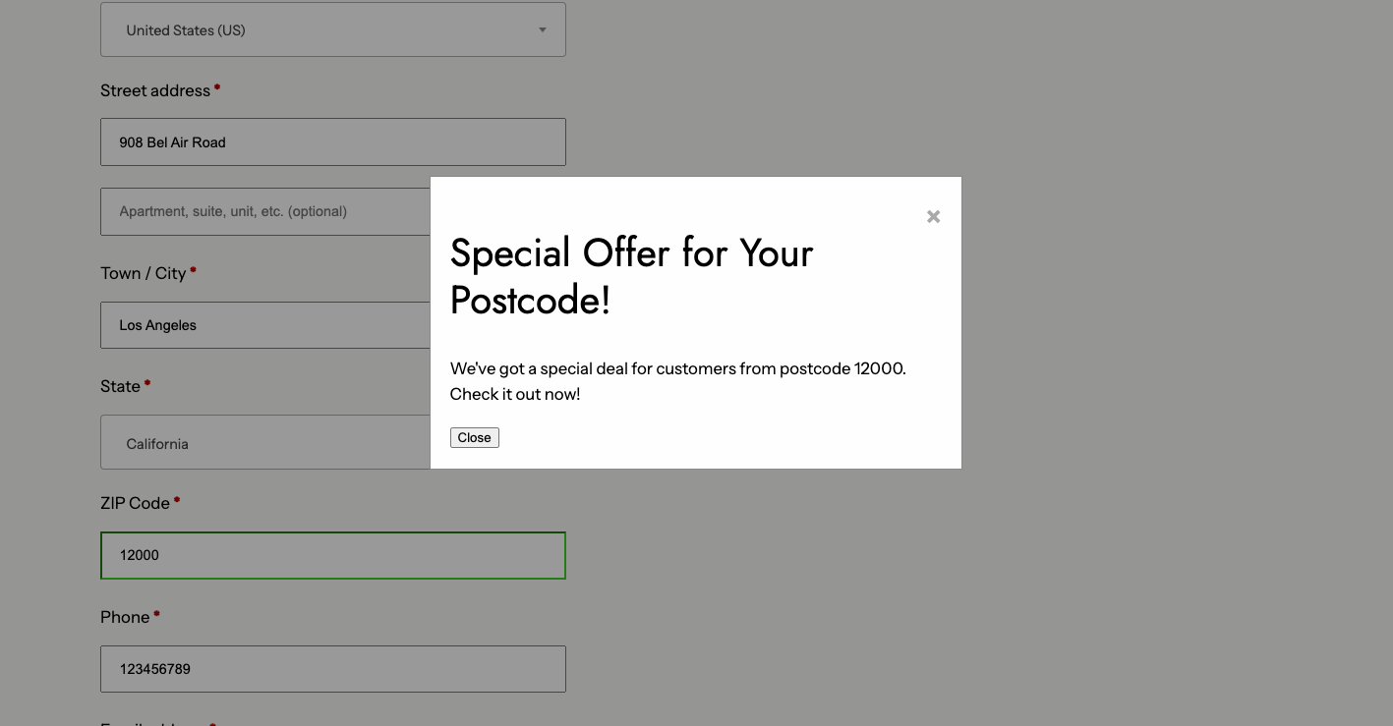This screenshot has width=1393, height=726.
Task: Click the Phone label
Action: [125, 617]
